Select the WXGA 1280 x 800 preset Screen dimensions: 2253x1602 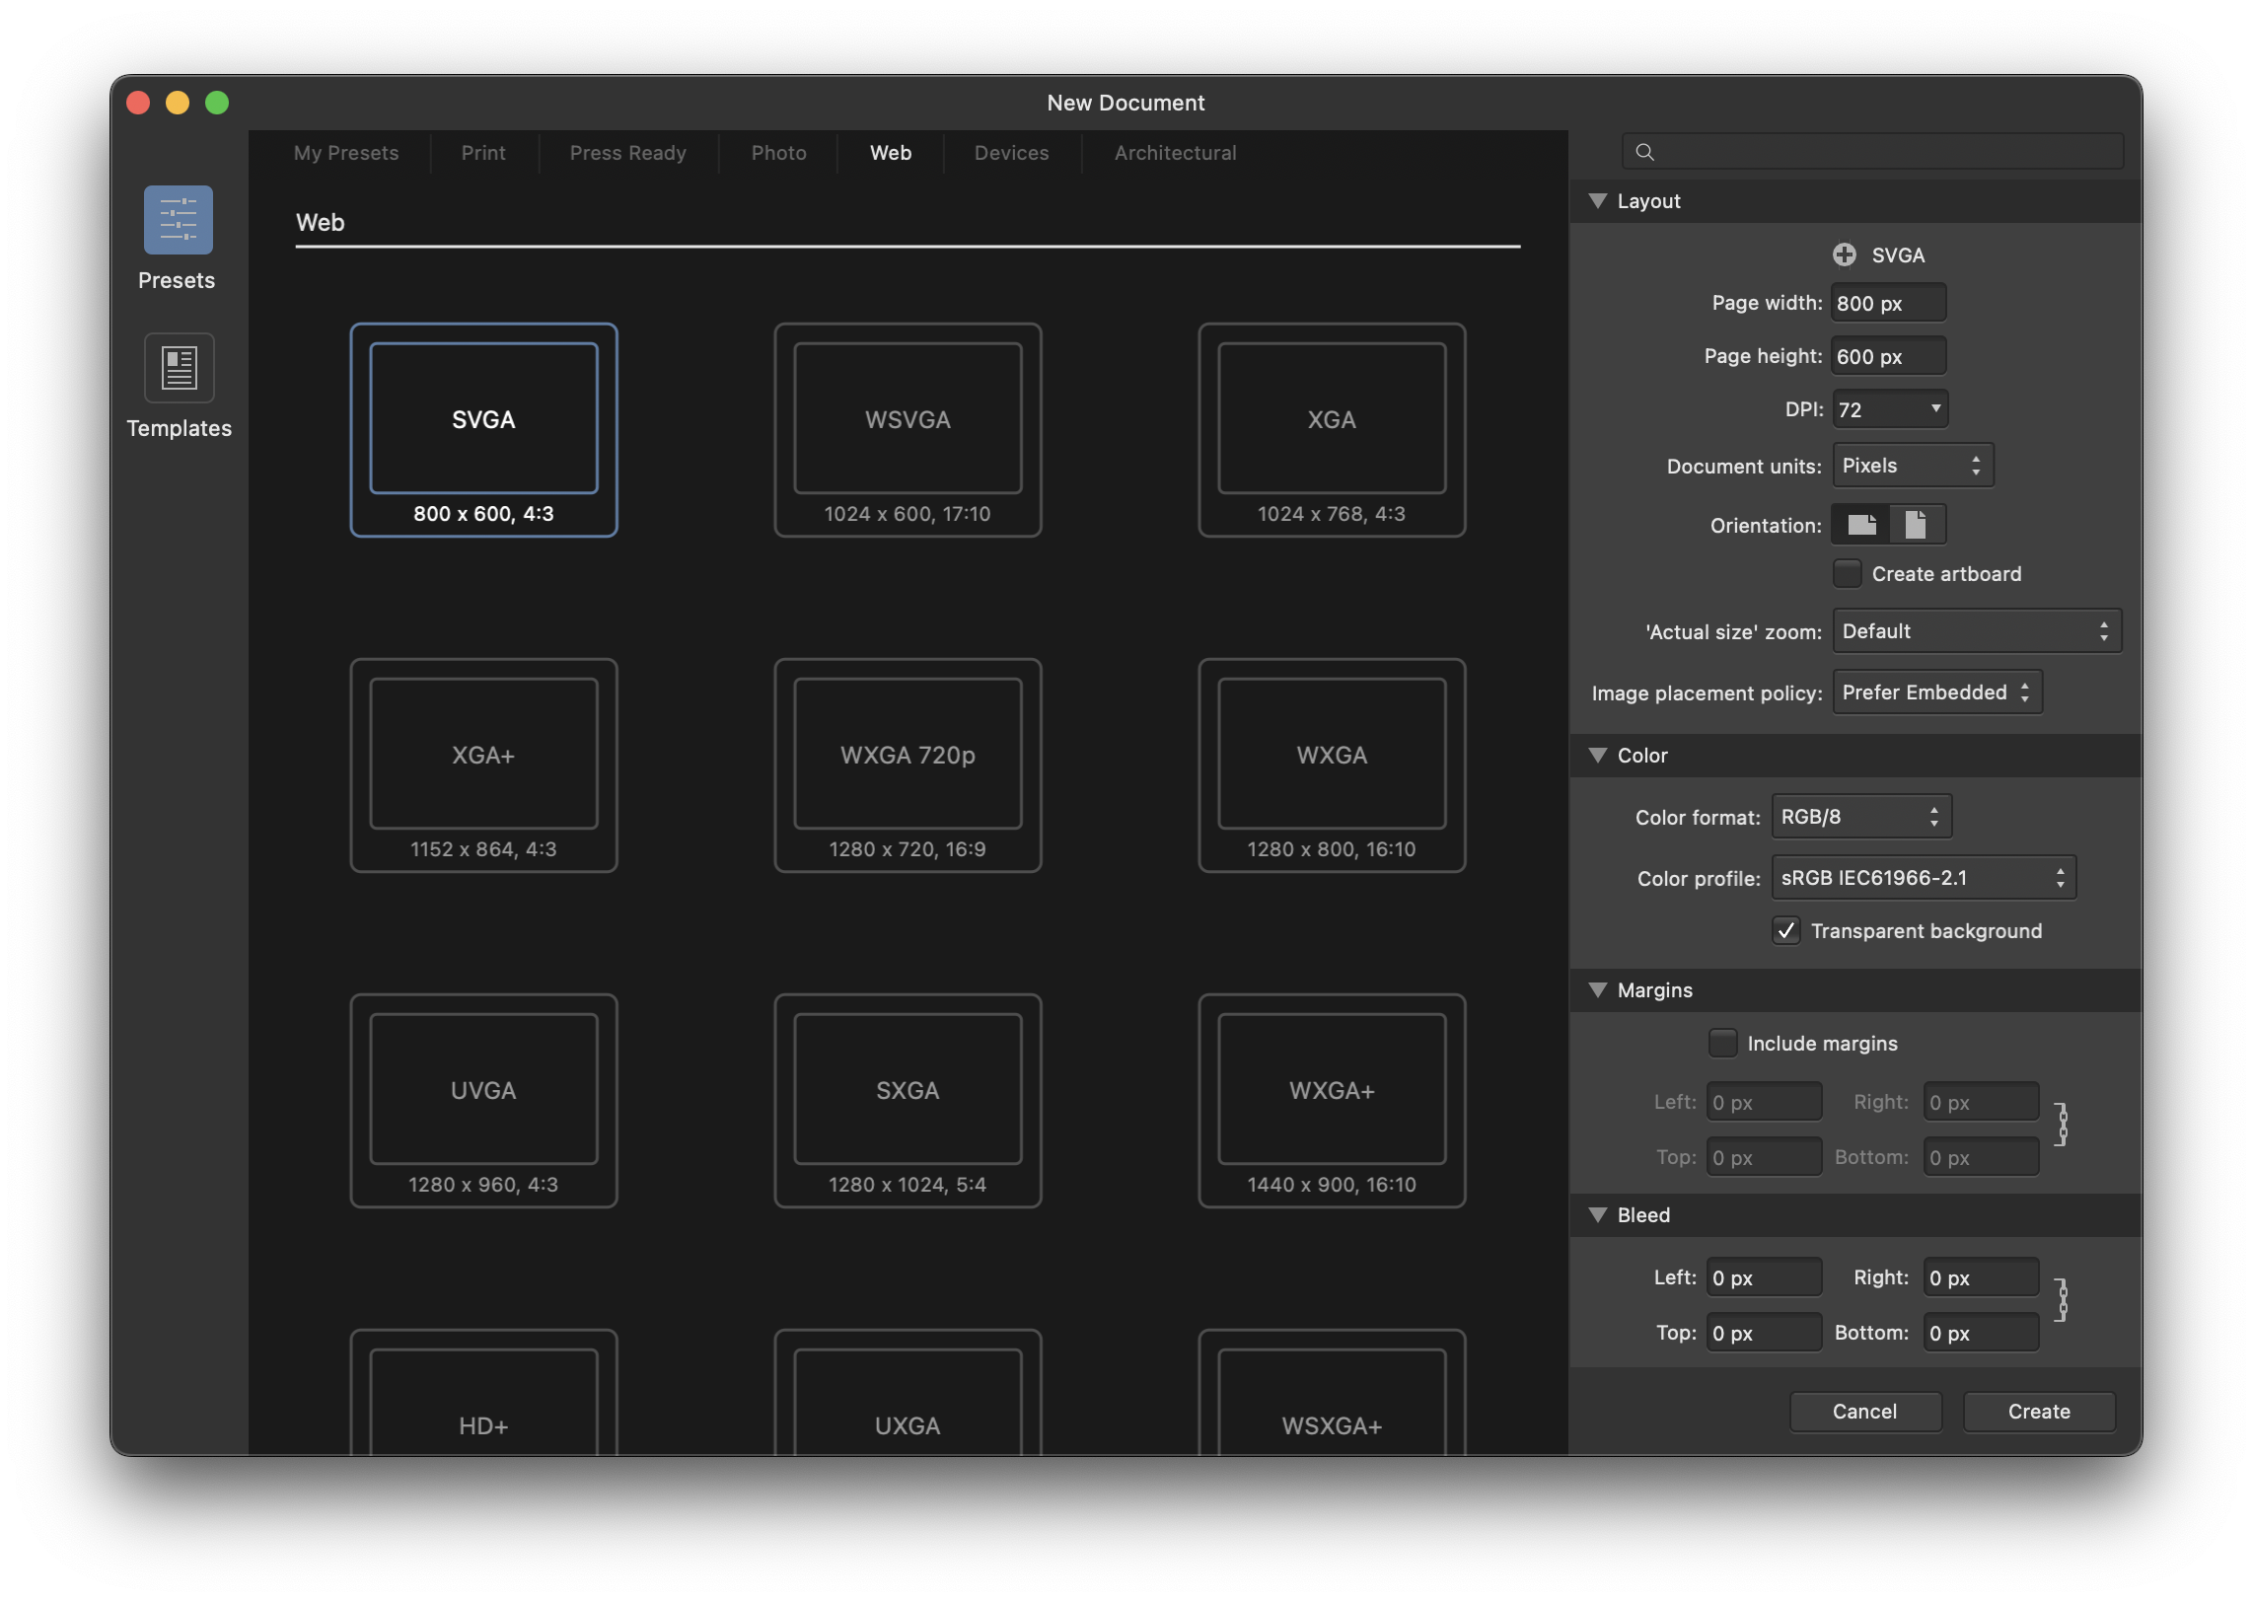point(1332,765)
